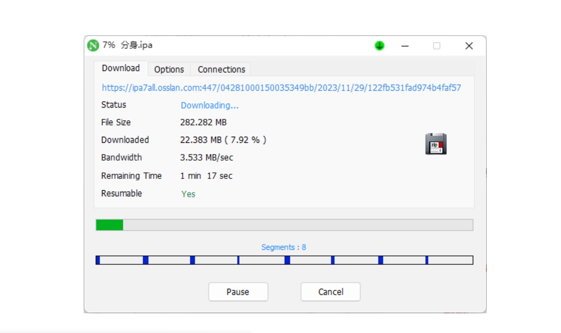Viewport: 561px width, 333px height.
Task: Pause the 分身.ipa download
Action: pyautogui.click(x=238, y=292)
